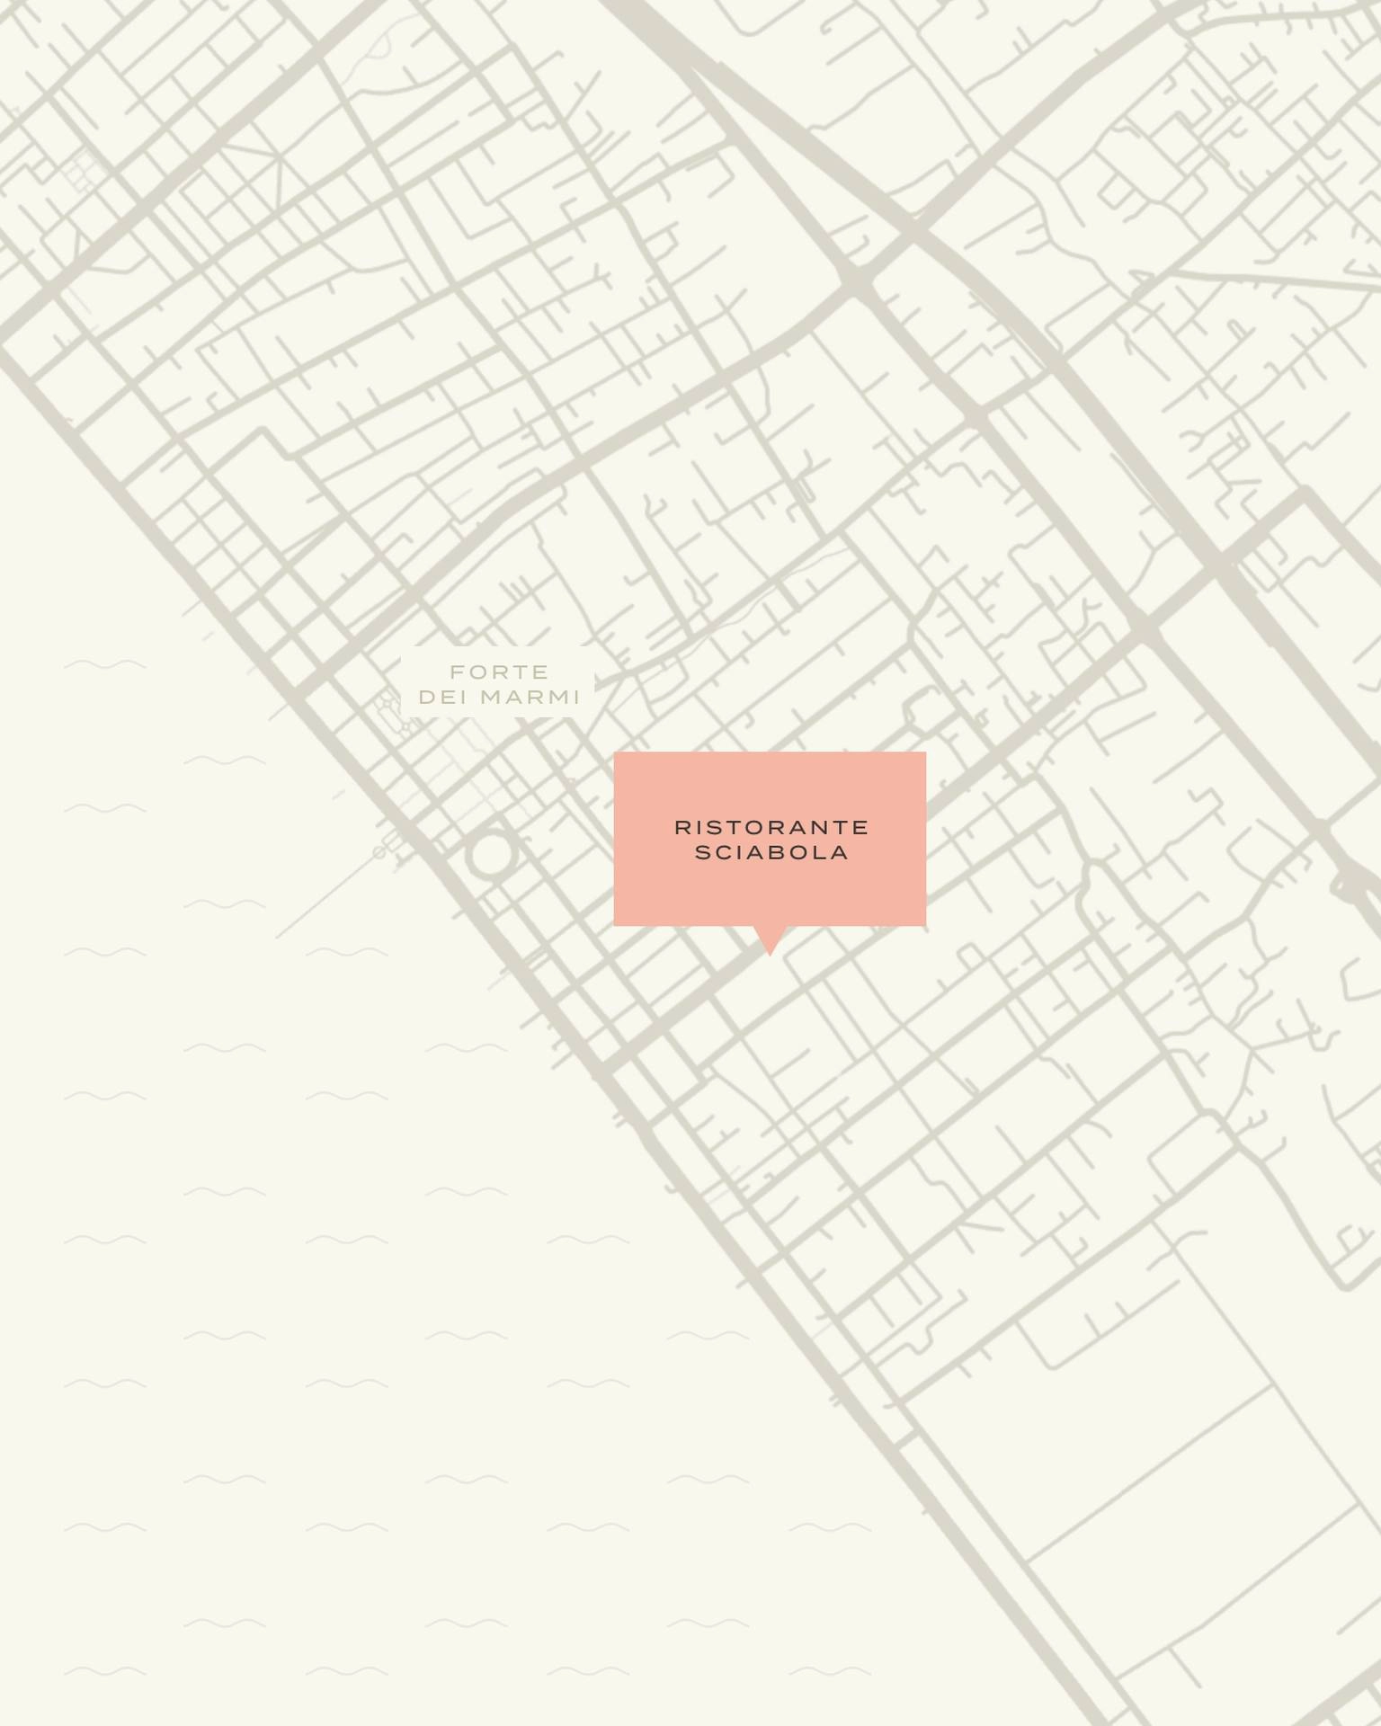
Task: Click the empty pink area above the Ristorante text
Action: [x=770, y=784]
